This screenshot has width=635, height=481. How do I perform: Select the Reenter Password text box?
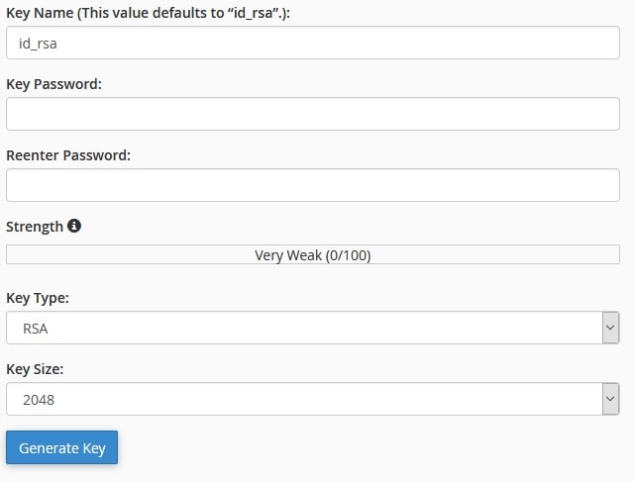click(313, 185)
